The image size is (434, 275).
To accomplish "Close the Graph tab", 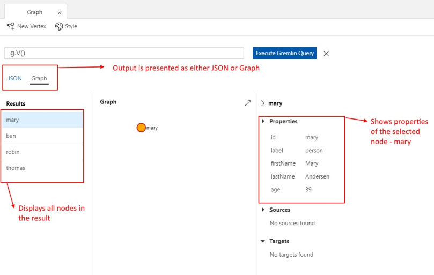I will point(59,12).
